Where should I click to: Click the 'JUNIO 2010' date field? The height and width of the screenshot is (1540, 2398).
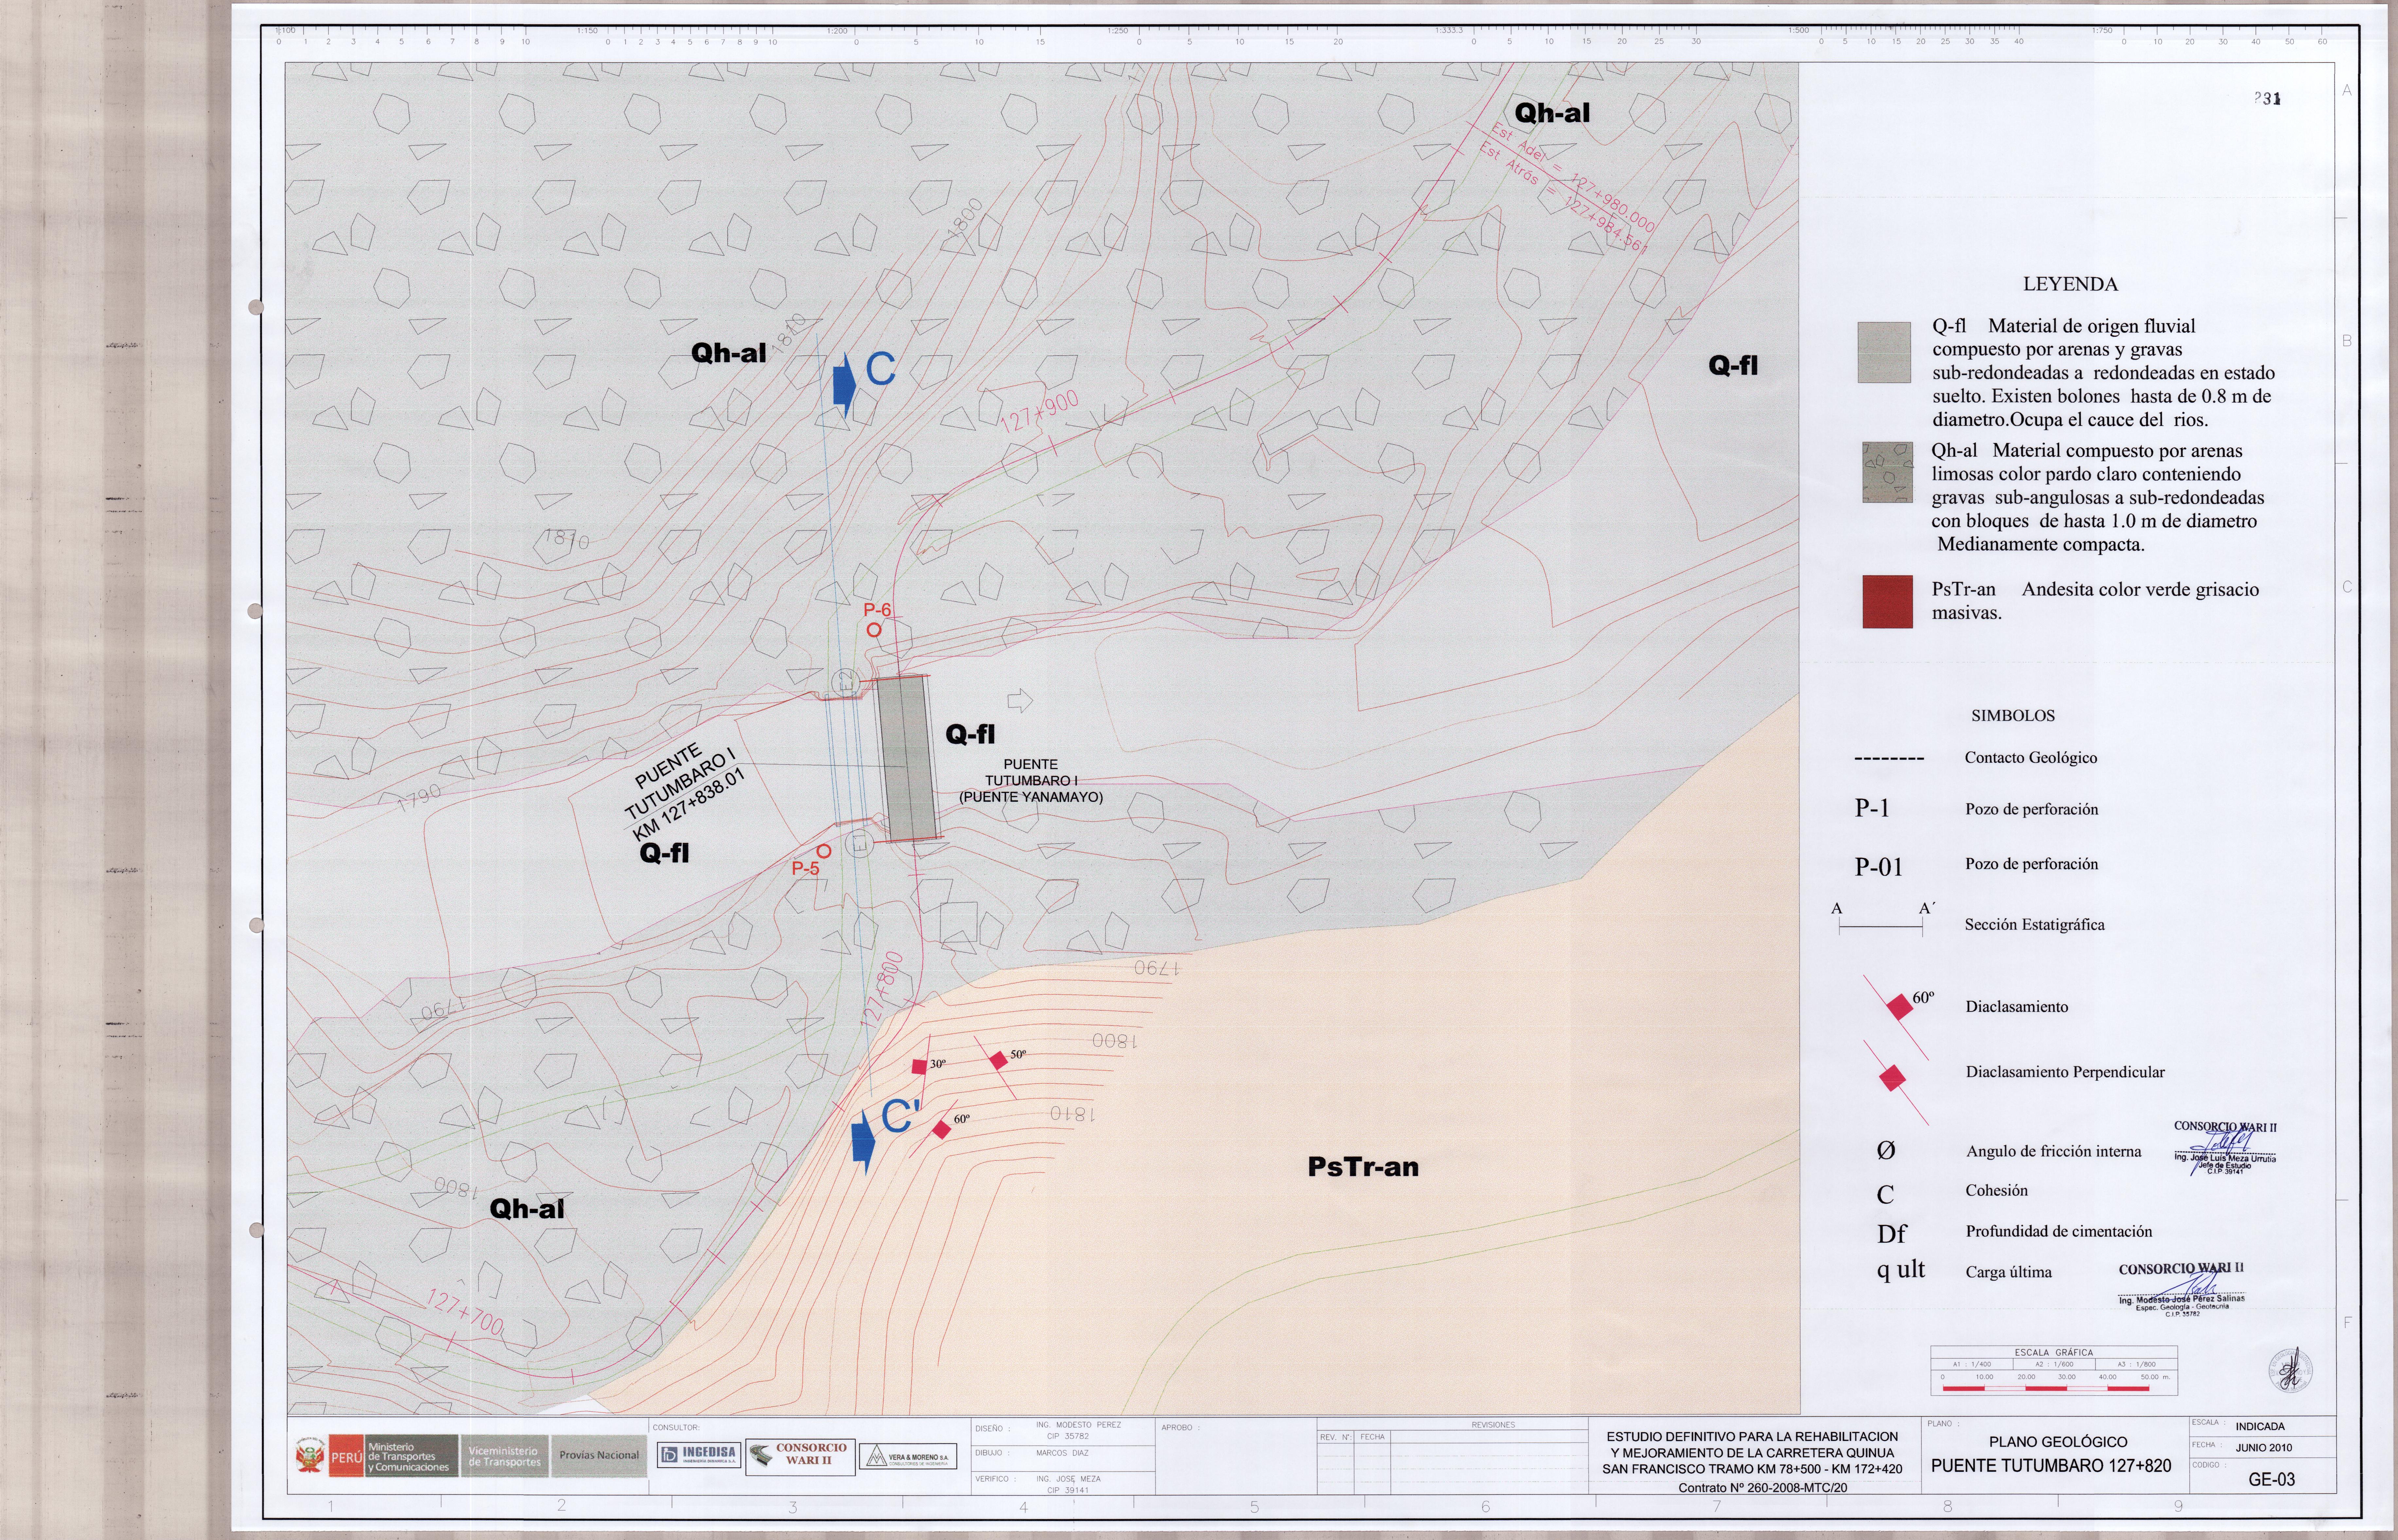coord(2264,1448)
